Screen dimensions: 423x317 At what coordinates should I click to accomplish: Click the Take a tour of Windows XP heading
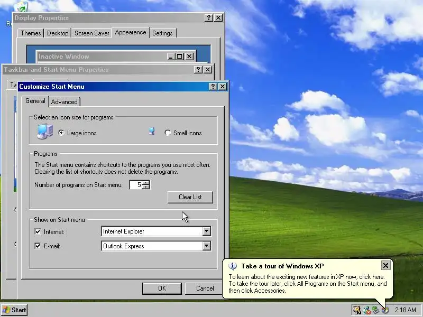click(282, 266)
